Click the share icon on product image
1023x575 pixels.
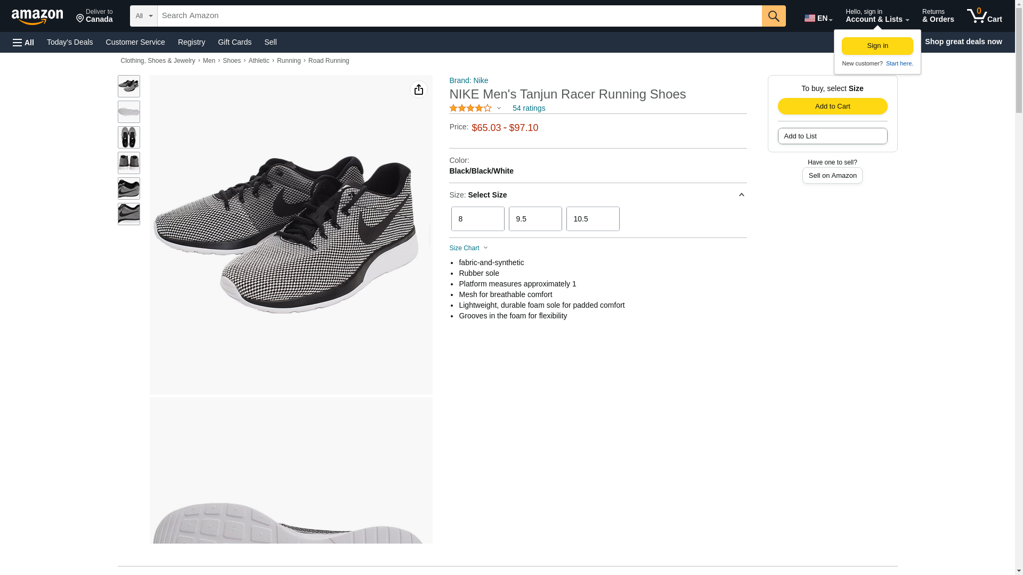(x=418, y=89)
